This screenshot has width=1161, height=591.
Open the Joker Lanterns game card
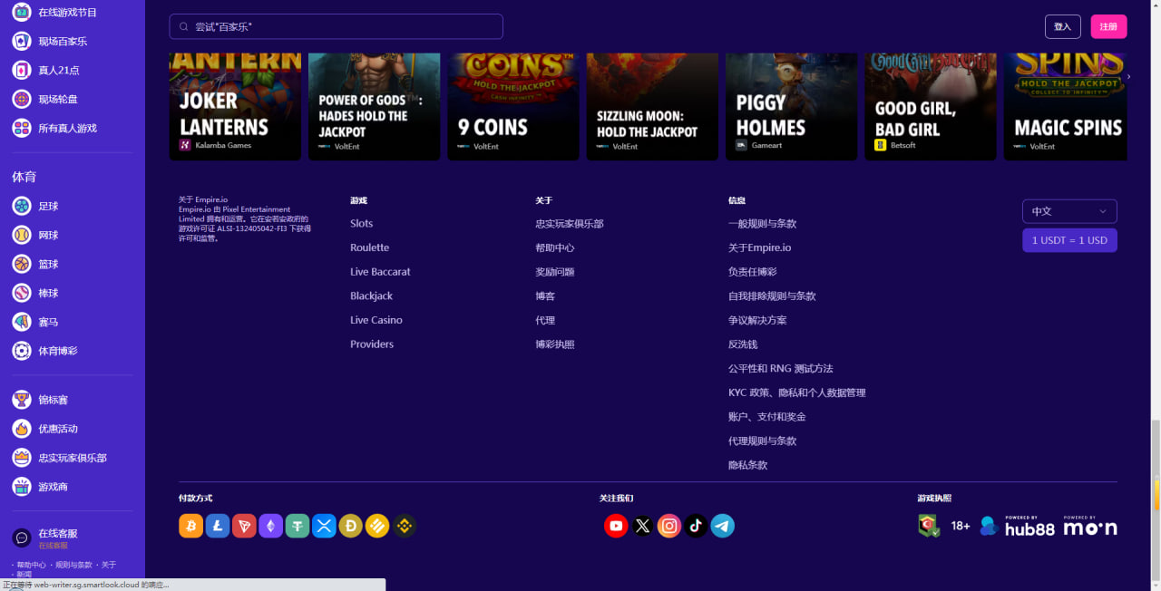(235, 106)
